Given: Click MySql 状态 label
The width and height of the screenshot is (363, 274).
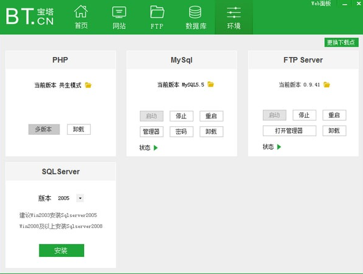Looking at the screenshot, I should 145,148.
